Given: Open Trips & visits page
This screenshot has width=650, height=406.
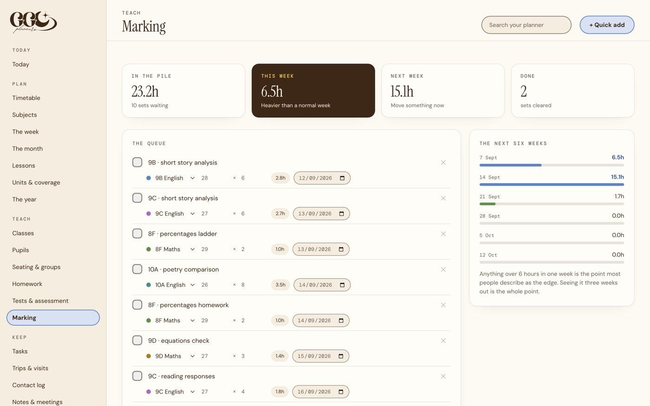Looking at the screenshot, I should click(x=53, y=368).
